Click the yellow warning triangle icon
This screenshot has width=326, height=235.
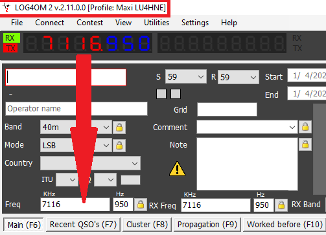click(x=177, y=169)
